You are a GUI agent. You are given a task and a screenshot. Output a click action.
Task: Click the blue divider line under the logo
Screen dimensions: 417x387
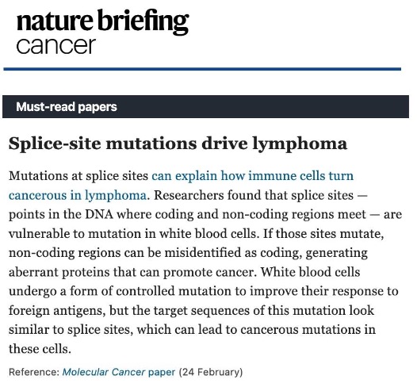coord(202,69)
